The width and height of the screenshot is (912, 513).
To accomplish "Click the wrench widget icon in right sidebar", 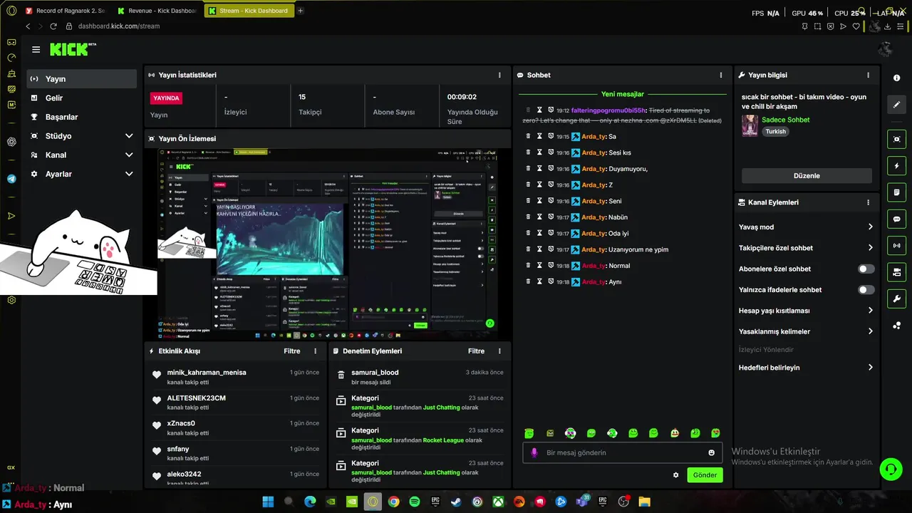I will [x=896, y=299].
